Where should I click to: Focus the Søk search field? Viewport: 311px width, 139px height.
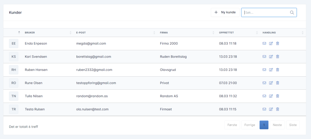tap(266, 12)
